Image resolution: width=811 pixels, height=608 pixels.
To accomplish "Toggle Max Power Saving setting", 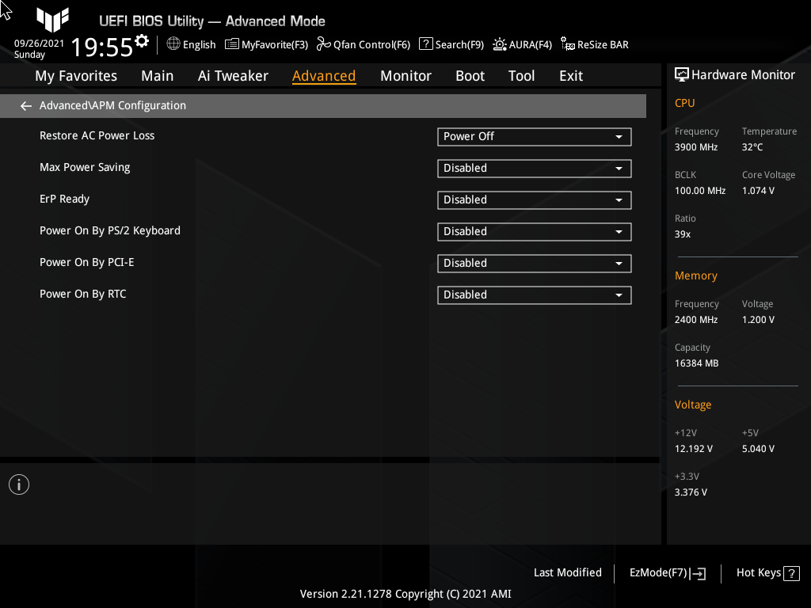I will coord(534,168).
